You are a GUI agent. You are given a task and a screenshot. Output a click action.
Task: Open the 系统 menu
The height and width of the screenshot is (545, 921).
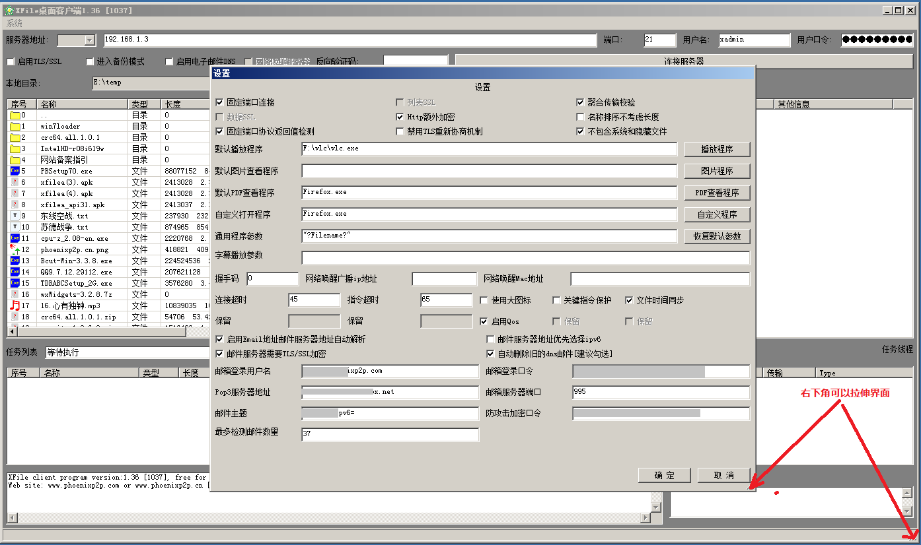click(x=15, y=24)
